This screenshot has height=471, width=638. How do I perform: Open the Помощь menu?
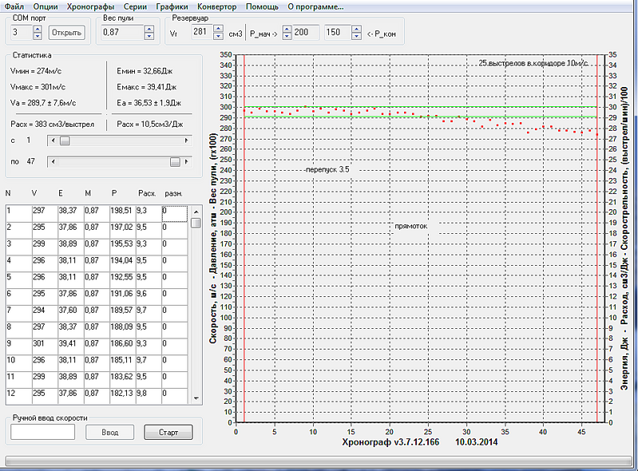(262, 6)
